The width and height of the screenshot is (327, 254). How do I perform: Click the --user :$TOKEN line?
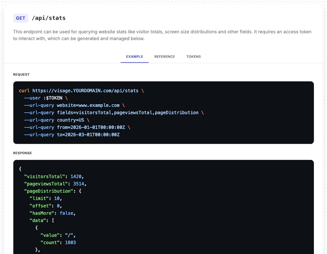(x=46, y=98)
